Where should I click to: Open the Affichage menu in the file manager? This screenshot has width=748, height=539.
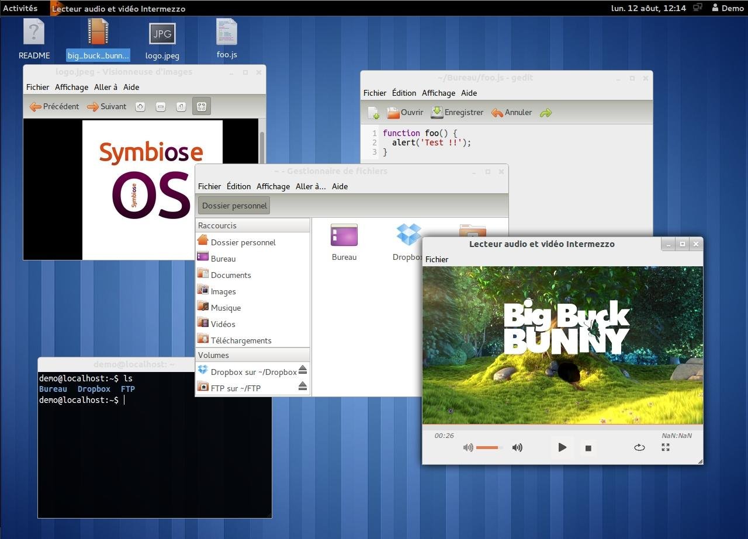(273, 186)
